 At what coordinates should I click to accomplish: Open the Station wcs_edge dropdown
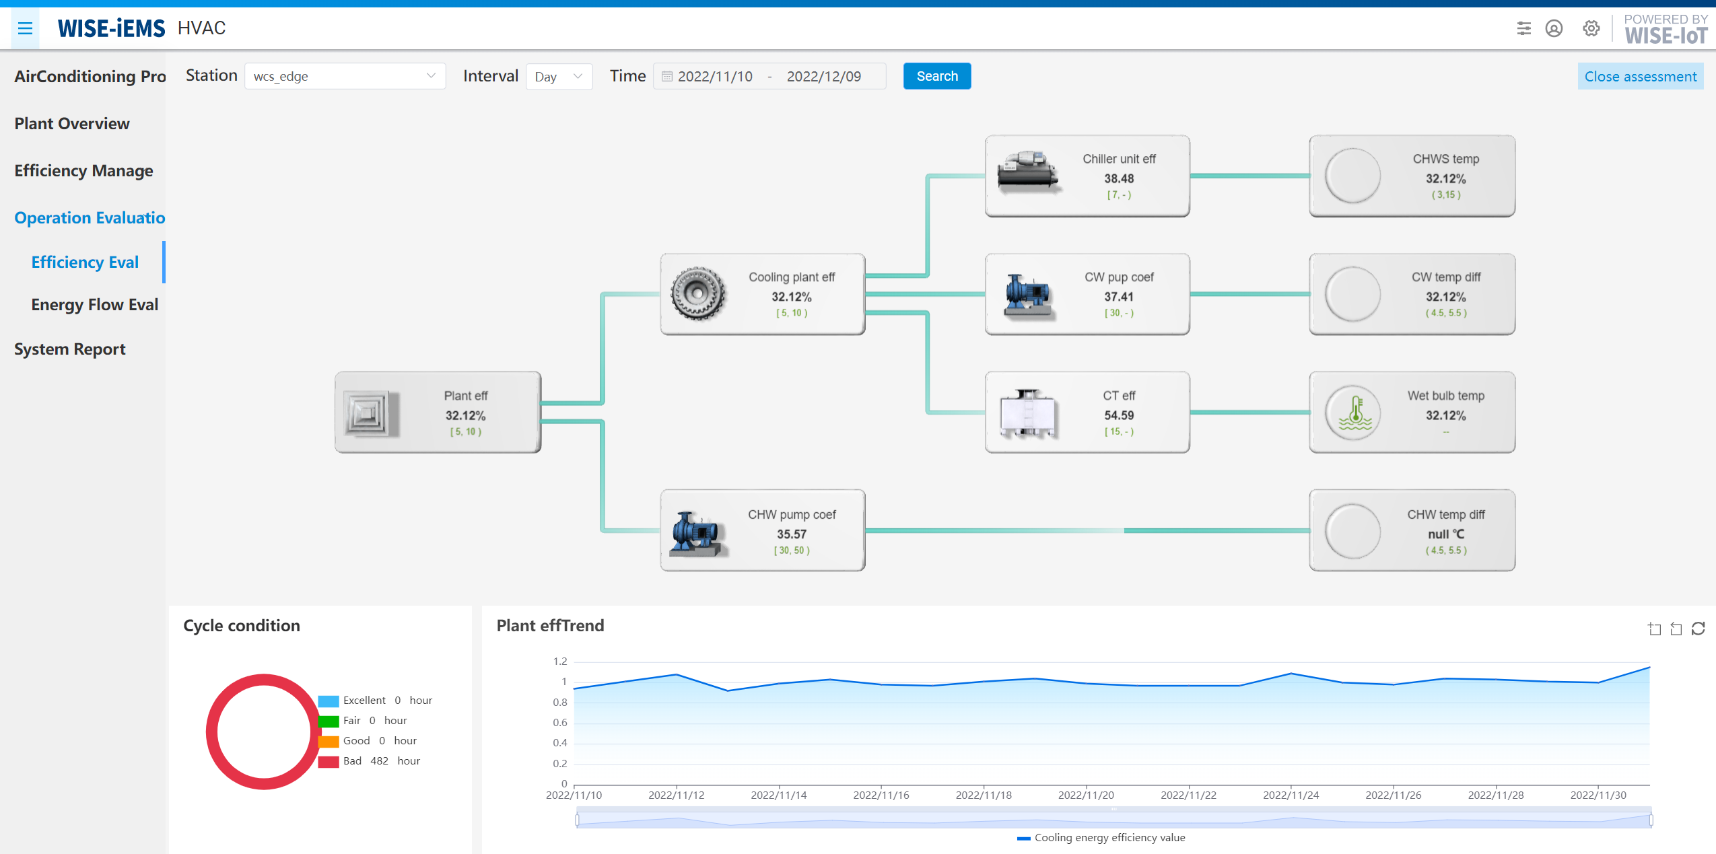[x=345, y=76]
